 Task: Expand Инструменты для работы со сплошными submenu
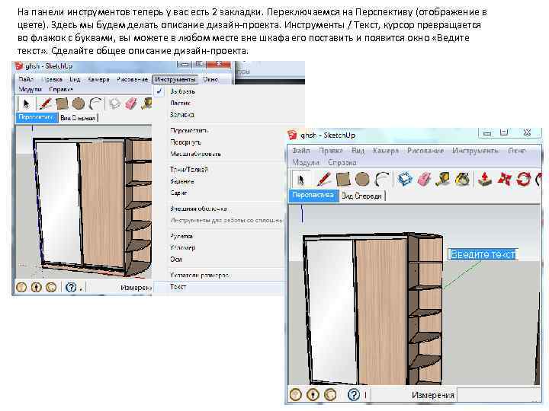[x=219, y=220]
